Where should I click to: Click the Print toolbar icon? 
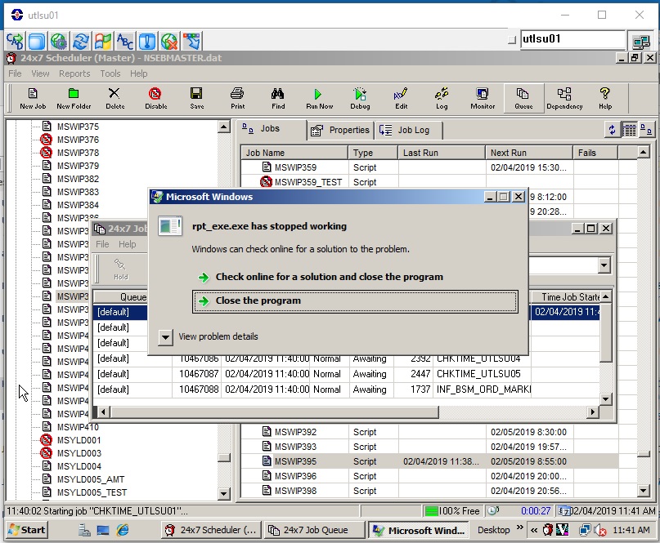click(x=237, y=99)
